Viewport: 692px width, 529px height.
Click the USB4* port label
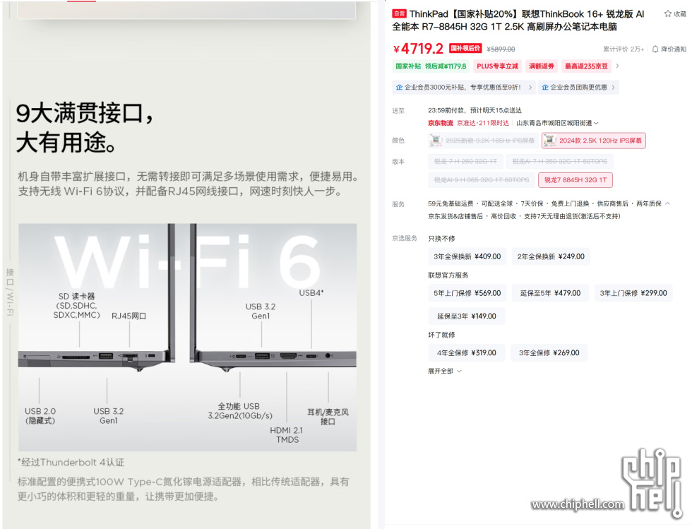tap(311, 293)
